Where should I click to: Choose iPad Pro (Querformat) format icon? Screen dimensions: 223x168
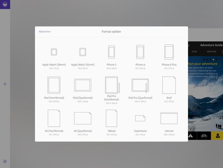tap(140, 86)
